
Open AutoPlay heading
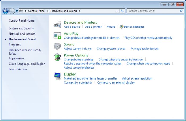click(x=71, y=34)
